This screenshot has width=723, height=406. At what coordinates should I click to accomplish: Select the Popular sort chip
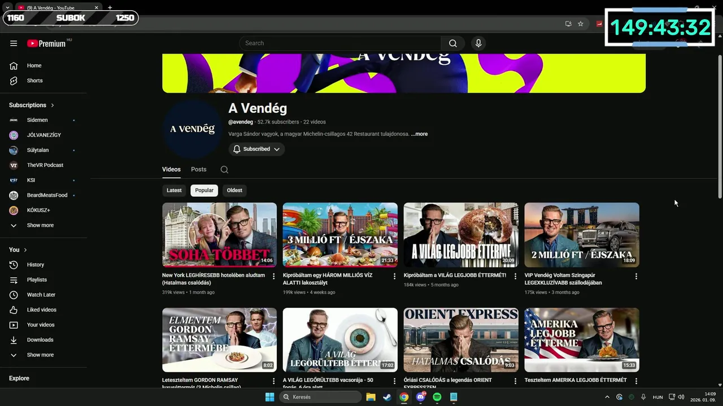coord(204,191)
